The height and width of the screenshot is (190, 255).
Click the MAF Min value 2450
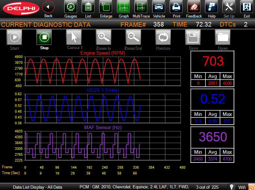click(x=198, y=159)
